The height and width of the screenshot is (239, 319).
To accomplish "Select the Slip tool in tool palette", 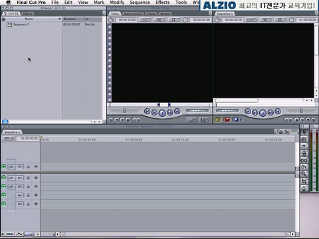I will tap(304, 160).
